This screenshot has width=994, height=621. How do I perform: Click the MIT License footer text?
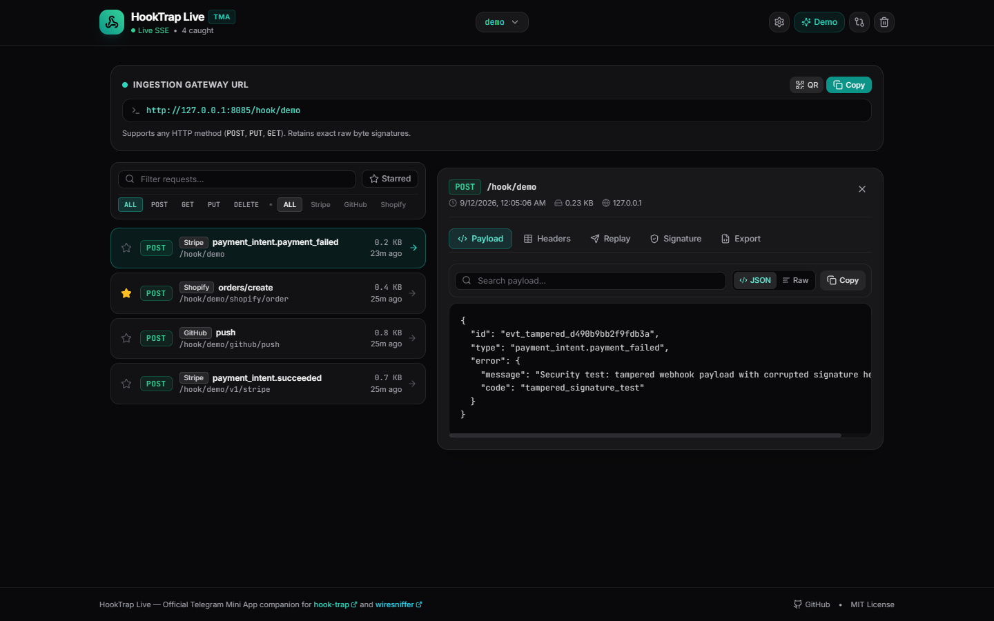pos(873,604)
